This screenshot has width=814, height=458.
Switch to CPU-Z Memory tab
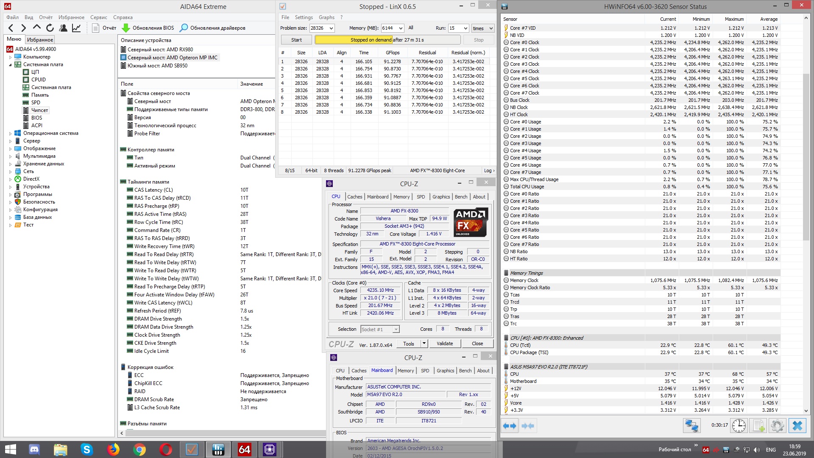click(401, 197)
